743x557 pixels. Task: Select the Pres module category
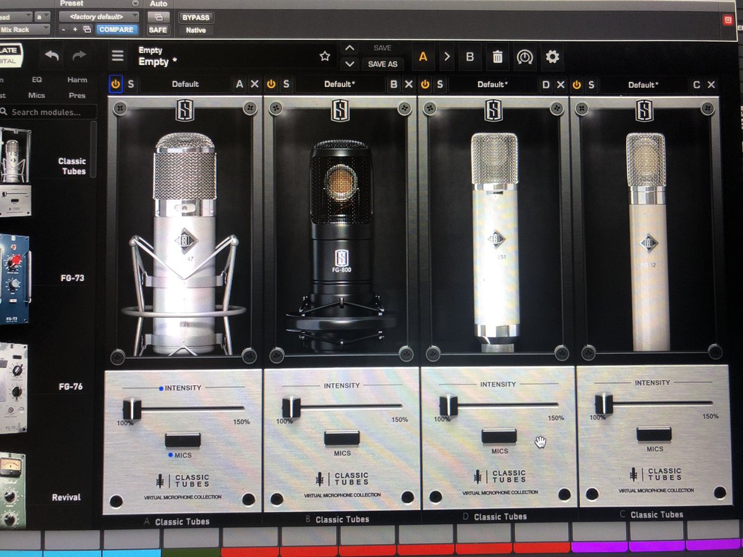[x=77, y=95]
